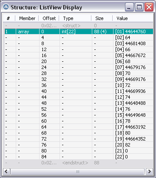Select value '[01] 44644760'
This screenshot has width=156, height=178.
130,32
